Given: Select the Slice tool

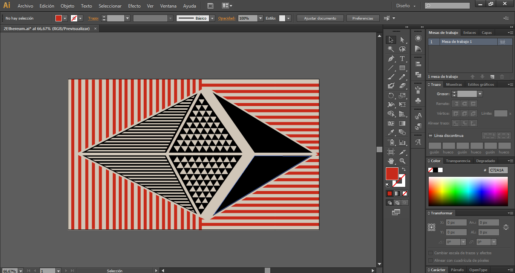Looking at the screenshot, I should coord(402,152).
